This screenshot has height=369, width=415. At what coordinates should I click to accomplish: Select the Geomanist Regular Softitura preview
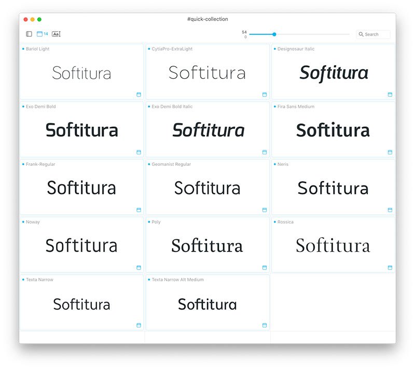pyautogui.click(x=207, y=188)
